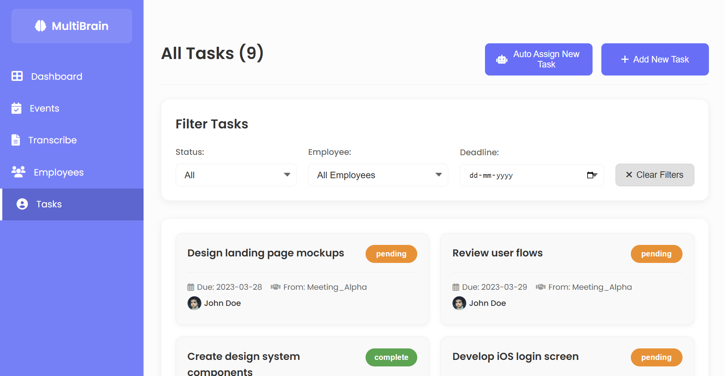Click John Doe avatar in Design landing page card
This screenshot has width=725, height=376.
194,303
